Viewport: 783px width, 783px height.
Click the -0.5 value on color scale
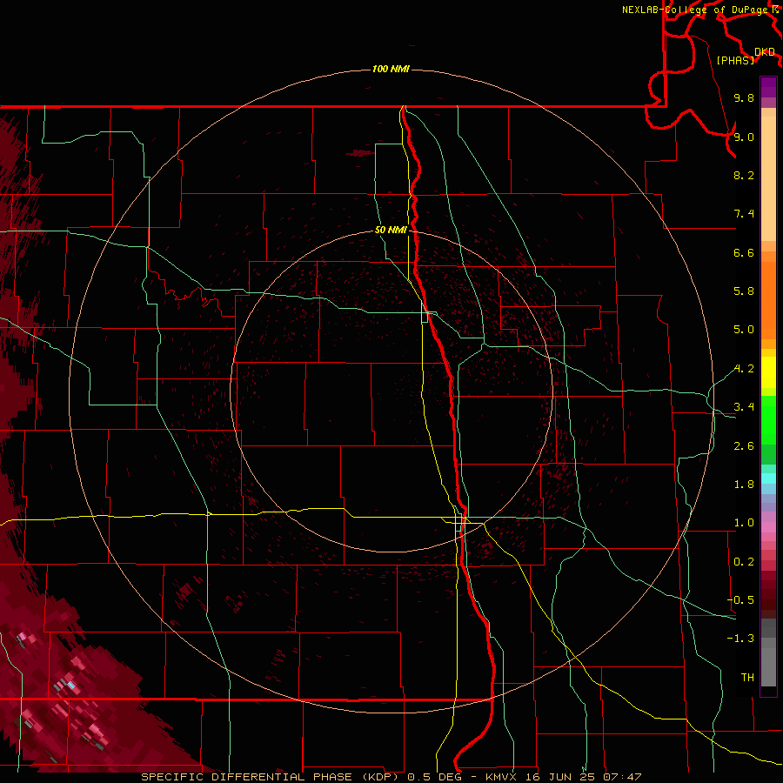pyautogui.click(x=740, y=600)
